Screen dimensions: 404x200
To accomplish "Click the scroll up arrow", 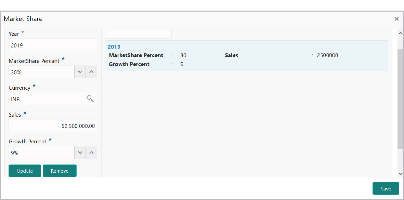I will tap(400, 33).
